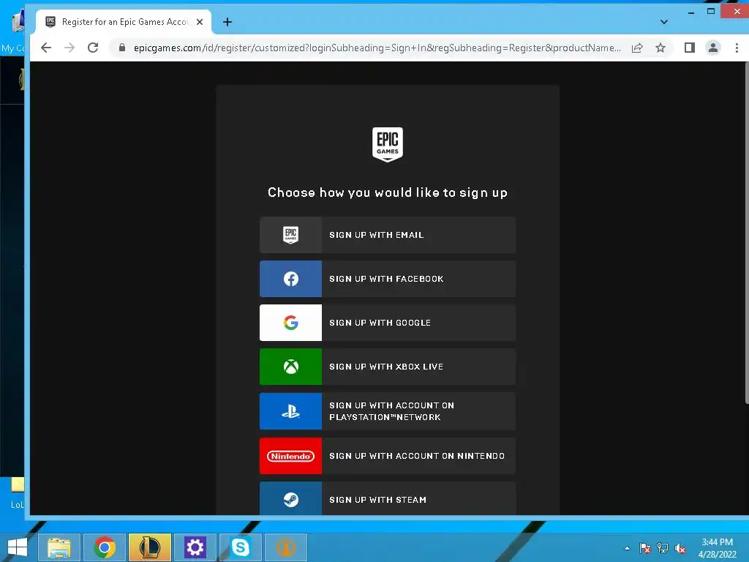749x562 pixels.
Task: Choose Sign up with Facebook
Action: 388,279
